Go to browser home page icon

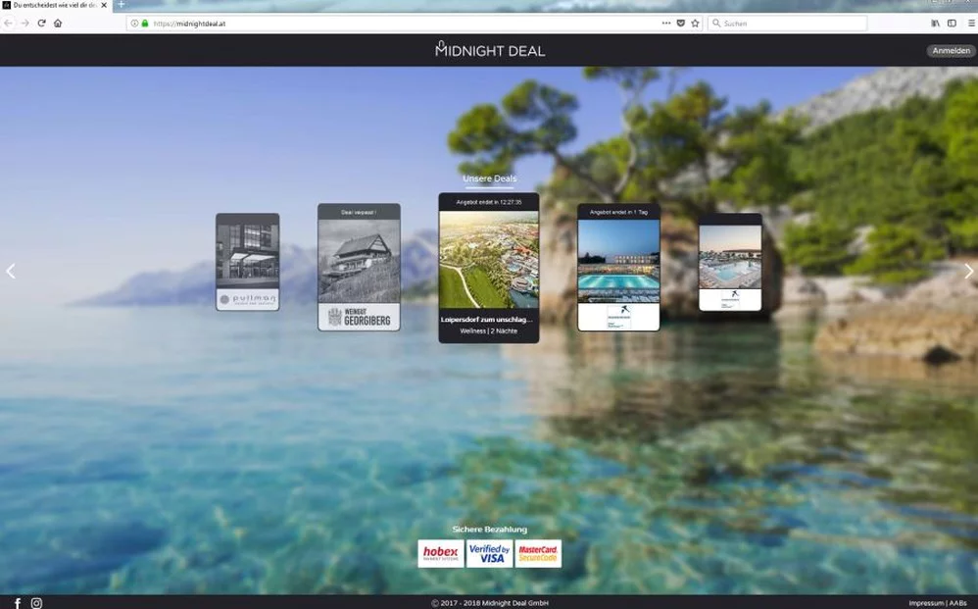pyautogui.click(x=58, y=23)
